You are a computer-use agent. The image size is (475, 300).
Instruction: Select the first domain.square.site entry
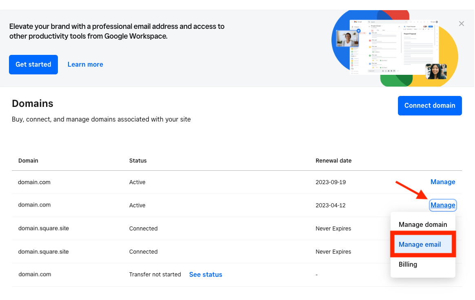(x=44, y=228)
